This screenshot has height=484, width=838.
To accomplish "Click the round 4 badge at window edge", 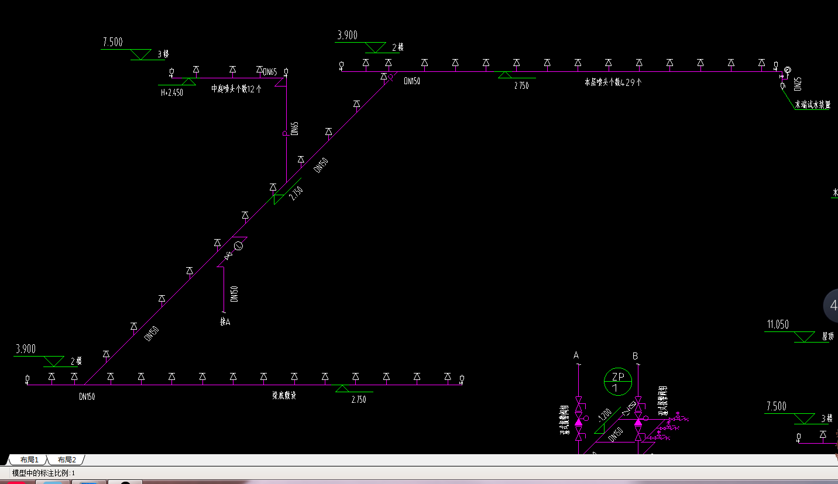I will [x=831, y=305].
